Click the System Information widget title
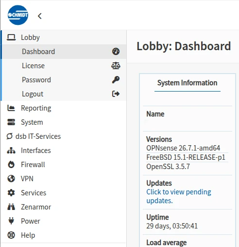This screenshot has width=239, height=247. 188,83
